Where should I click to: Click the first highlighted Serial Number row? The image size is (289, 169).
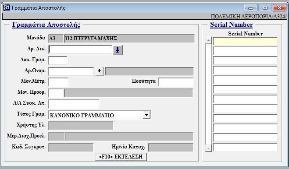(245, 41)
